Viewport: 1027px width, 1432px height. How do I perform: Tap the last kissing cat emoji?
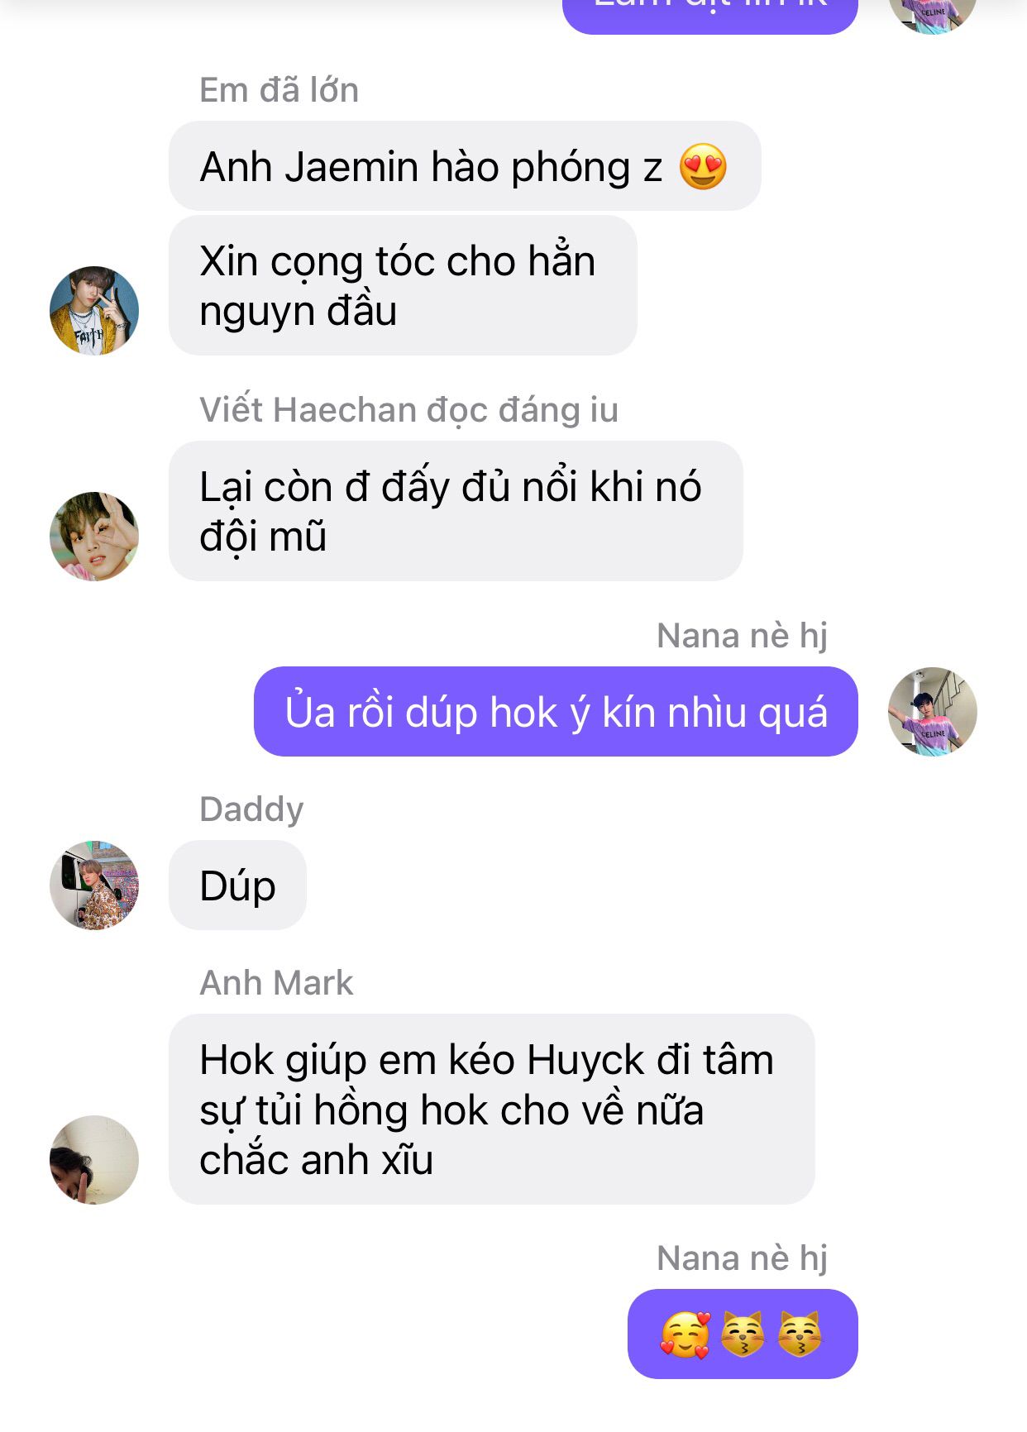(800, 1334)
